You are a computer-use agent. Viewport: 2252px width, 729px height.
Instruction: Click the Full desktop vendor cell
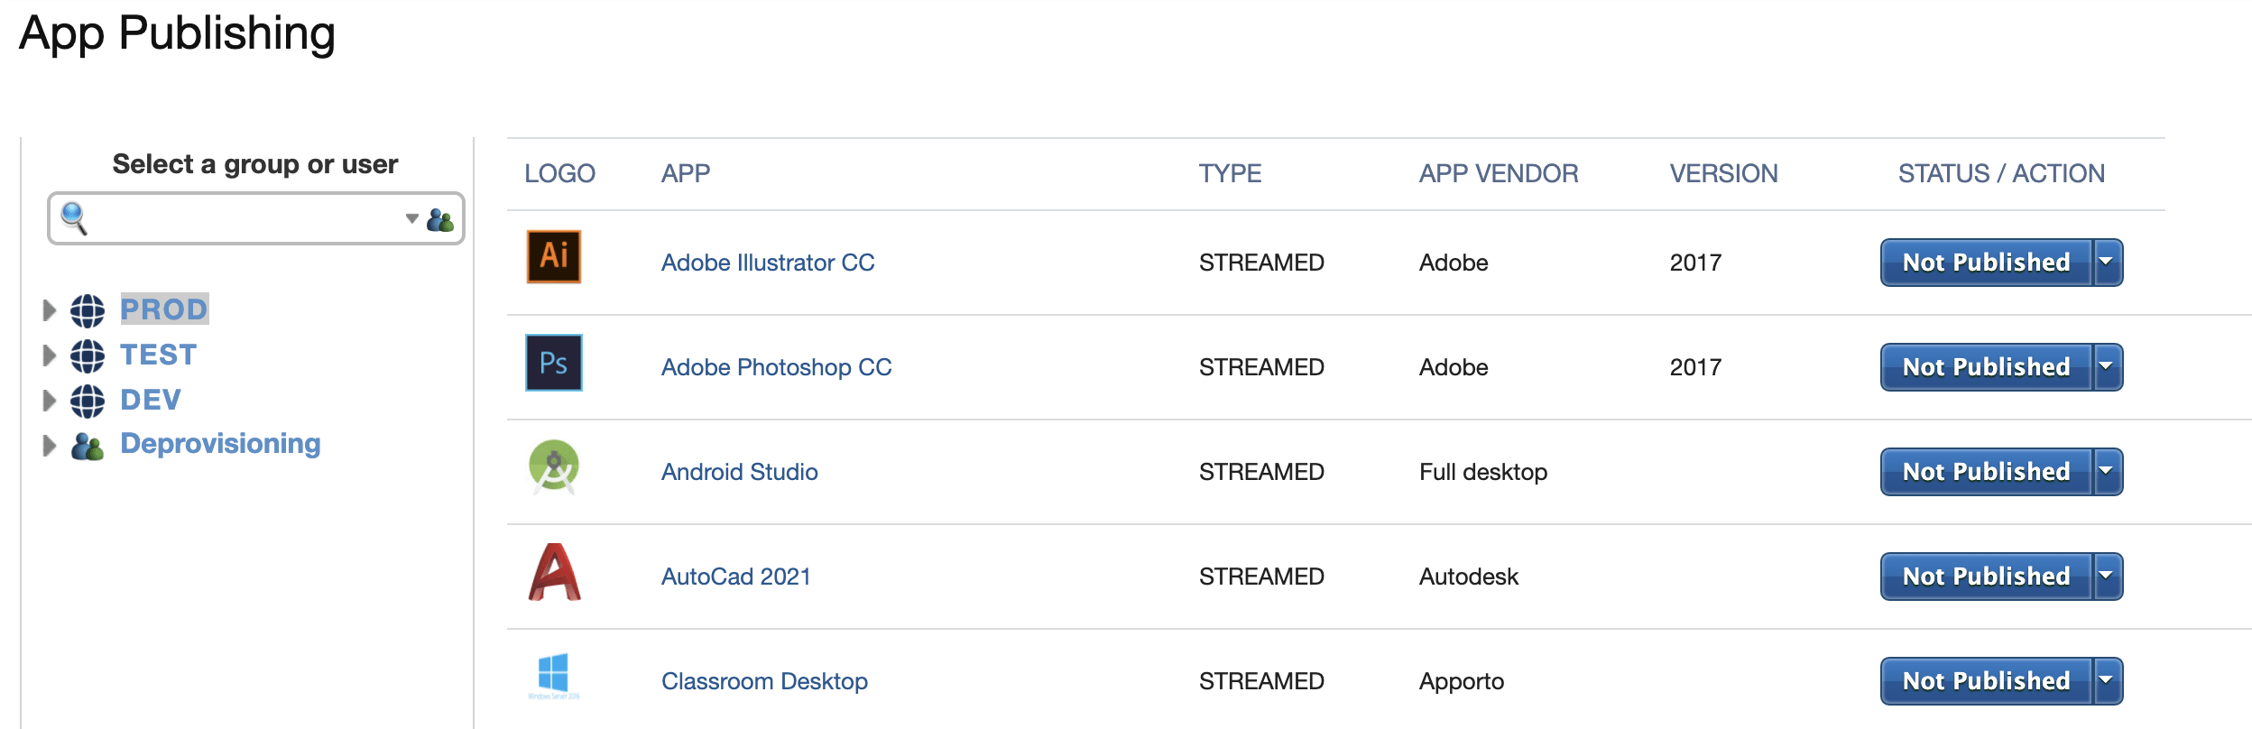pyautogui.click(x=1483, y=472)
